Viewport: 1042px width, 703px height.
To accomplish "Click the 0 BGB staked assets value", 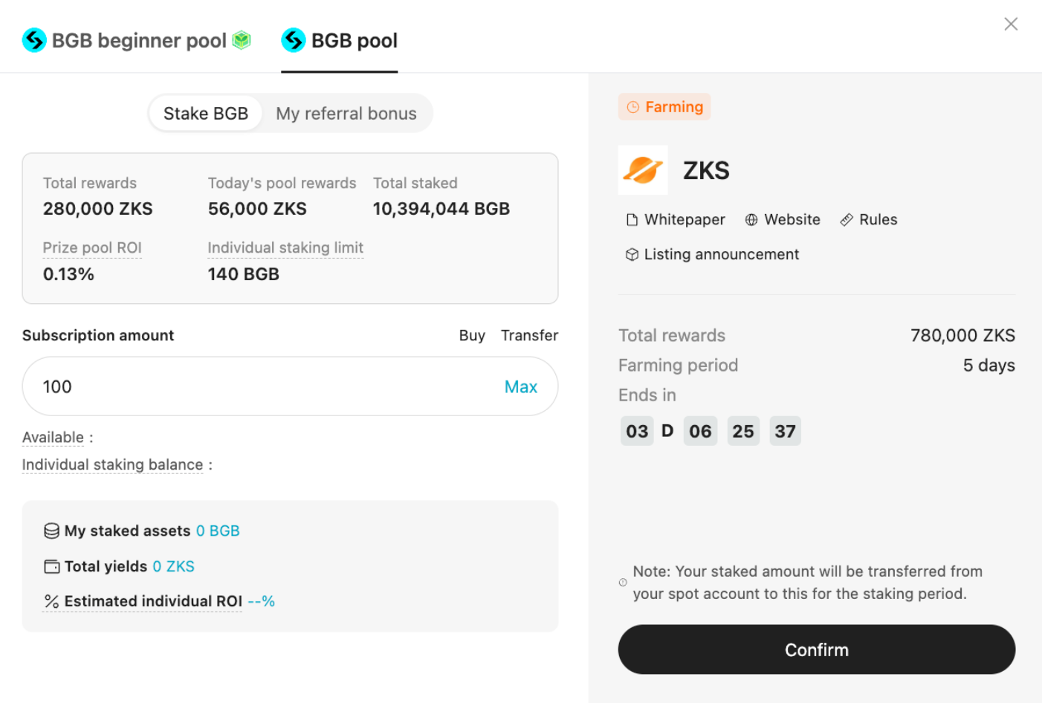I will (x=218, y=531).
